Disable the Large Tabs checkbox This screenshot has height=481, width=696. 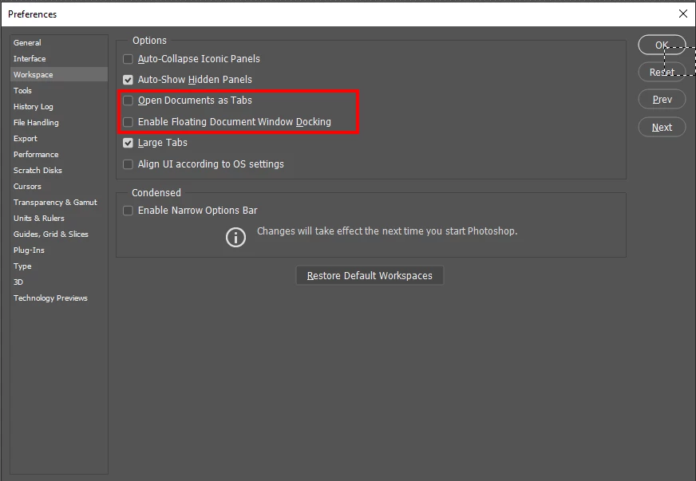[128, 143]
